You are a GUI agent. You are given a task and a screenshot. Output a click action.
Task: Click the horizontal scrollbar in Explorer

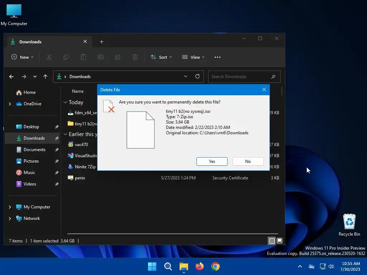172,233
